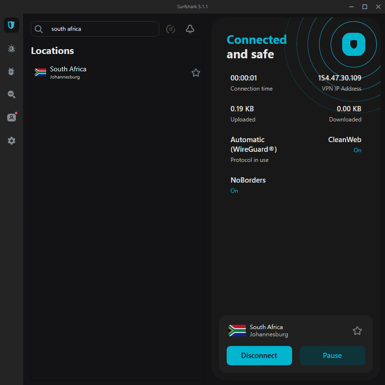The image size is (385, 385).
Task: Select South Africa Johannesburg in locations list
Action: point(117,73)
